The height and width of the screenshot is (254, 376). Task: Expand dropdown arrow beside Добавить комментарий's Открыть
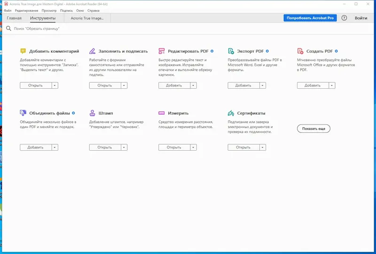click(x=55, y=85)
